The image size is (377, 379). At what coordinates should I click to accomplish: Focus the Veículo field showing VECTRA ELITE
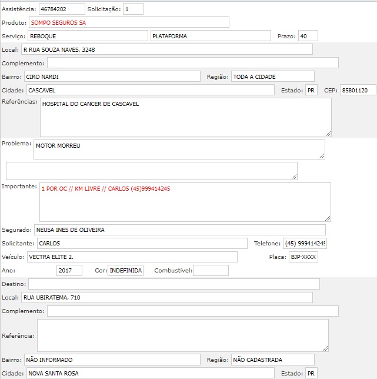coord(132,257)
